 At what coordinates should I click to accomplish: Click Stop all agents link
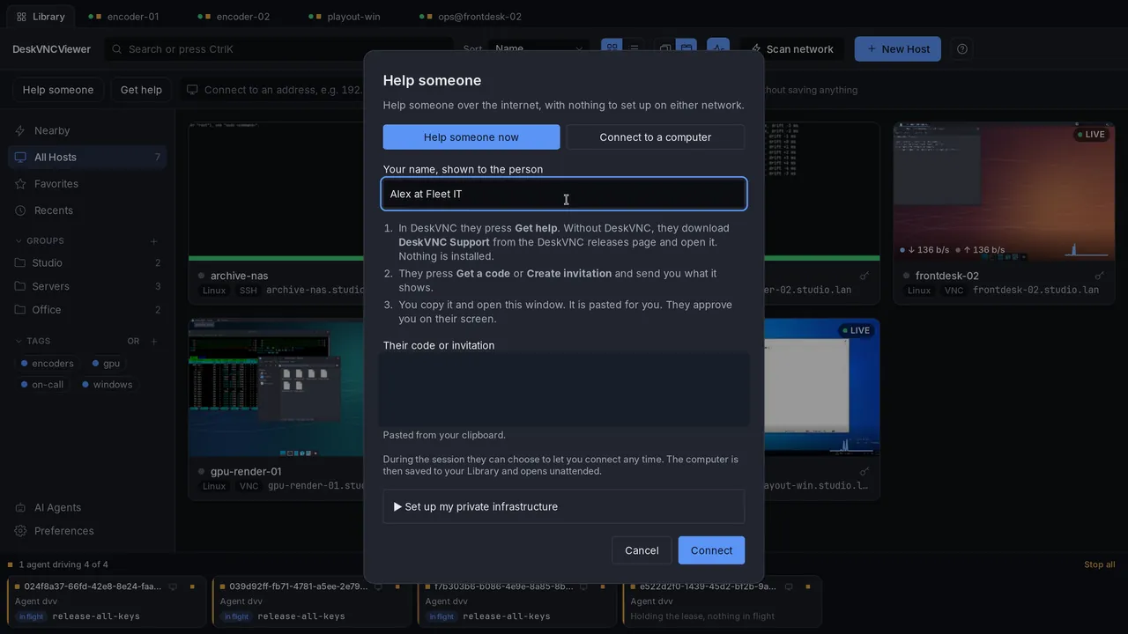pyautogui.click(x=1099, y=564)
